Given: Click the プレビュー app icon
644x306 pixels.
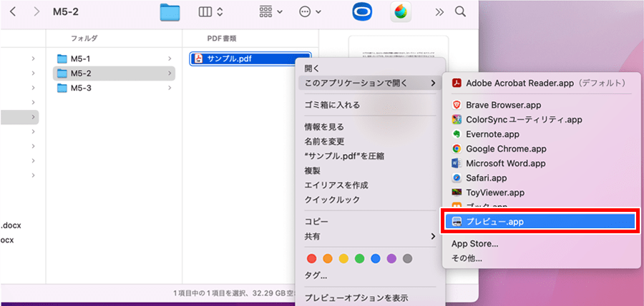Looking at the screenshot, I should click(457, 222).
